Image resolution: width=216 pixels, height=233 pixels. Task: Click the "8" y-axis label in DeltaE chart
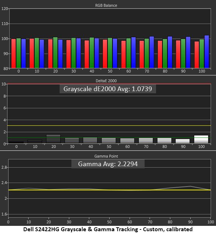pos(5,96)
